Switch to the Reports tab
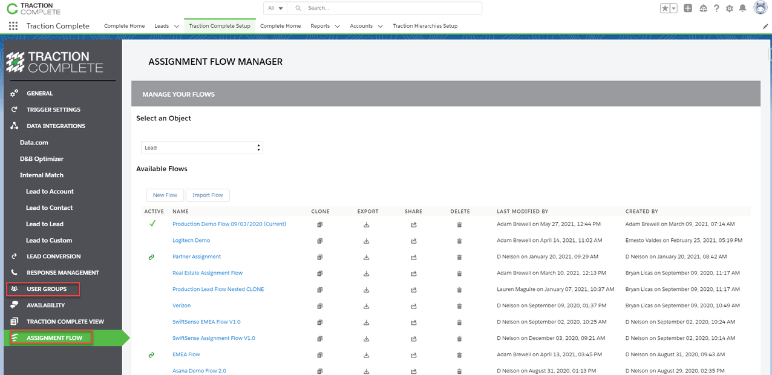Viewport: 772px width, 375px height. (x=320, y=26)
